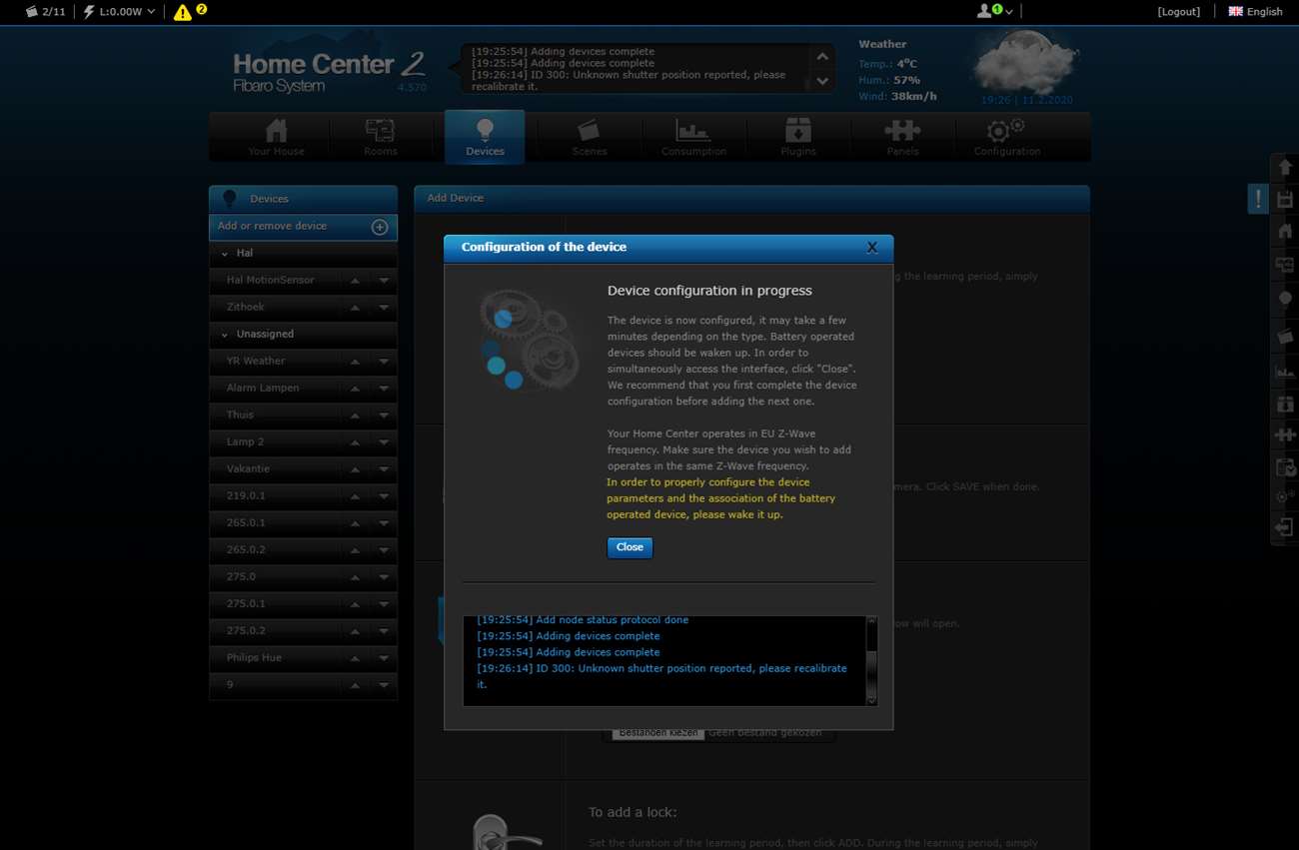Click the scroll-to-top arrow in right sidebar

point(1285,167)
